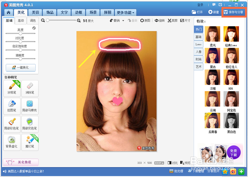The width and height of the screenshot is (248, 177).
Task: Click the zoom out magnifier icon
Action: coord(43,20)
